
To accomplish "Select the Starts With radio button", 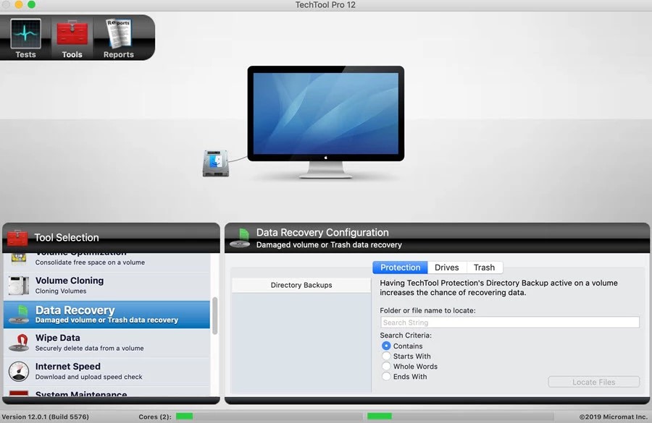I will coord(386,356).
